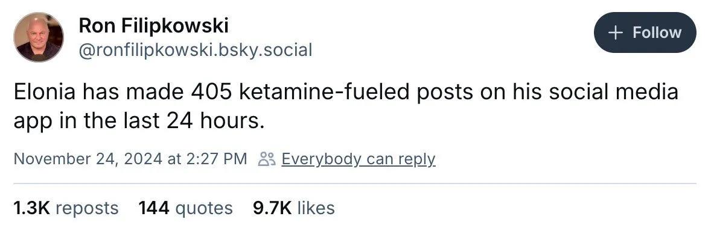Select the post's first line about Elonia
Viewport: 711px width, 231px height.
tap(346, 92)
